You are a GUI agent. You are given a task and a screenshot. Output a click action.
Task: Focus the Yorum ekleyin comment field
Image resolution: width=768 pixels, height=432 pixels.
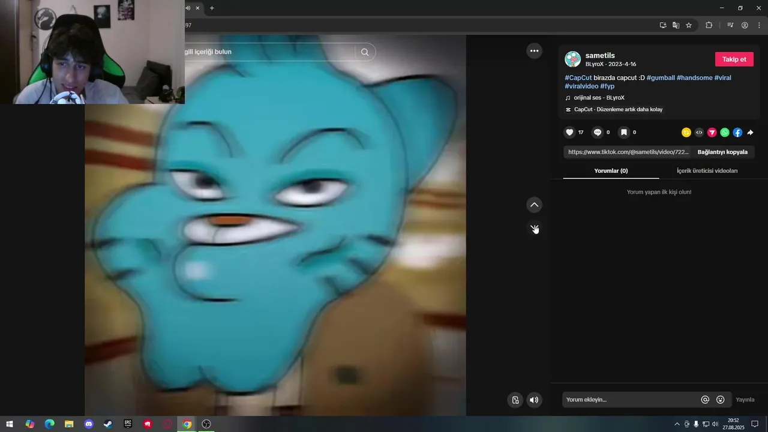coord(630,400)
